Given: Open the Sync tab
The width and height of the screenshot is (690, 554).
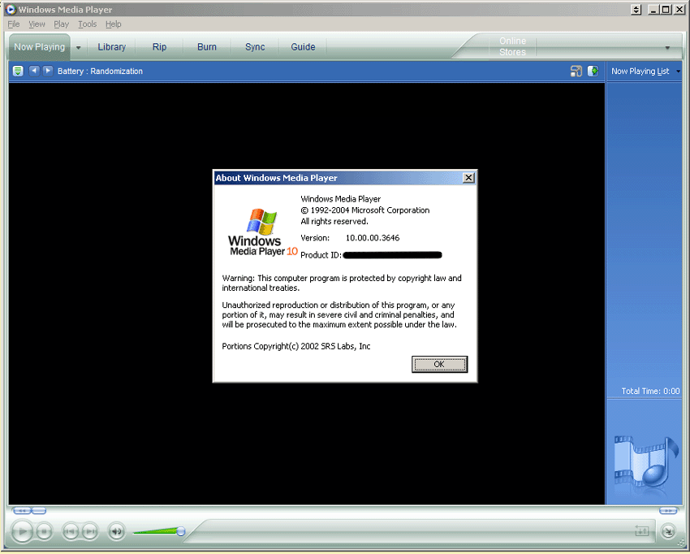Looking at the screenshot, I should tap(255, 46).
